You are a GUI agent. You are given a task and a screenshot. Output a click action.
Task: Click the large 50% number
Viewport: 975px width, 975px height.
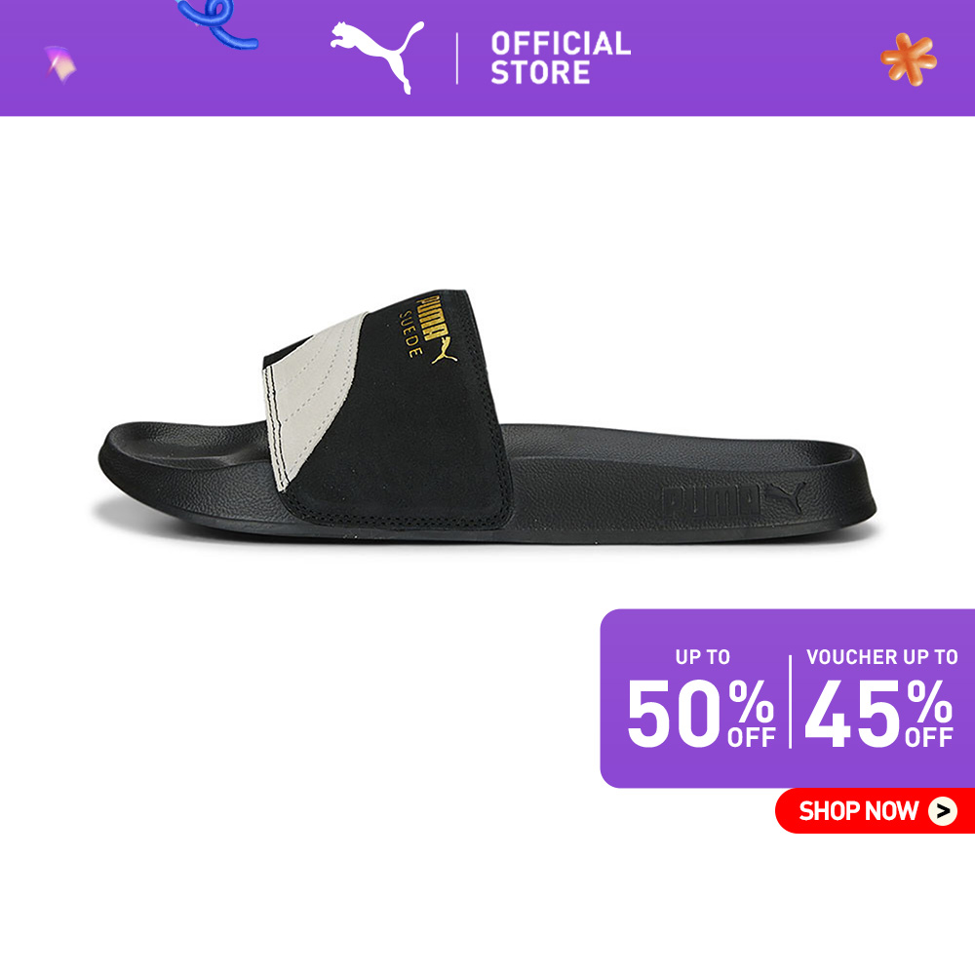(701, 713)
